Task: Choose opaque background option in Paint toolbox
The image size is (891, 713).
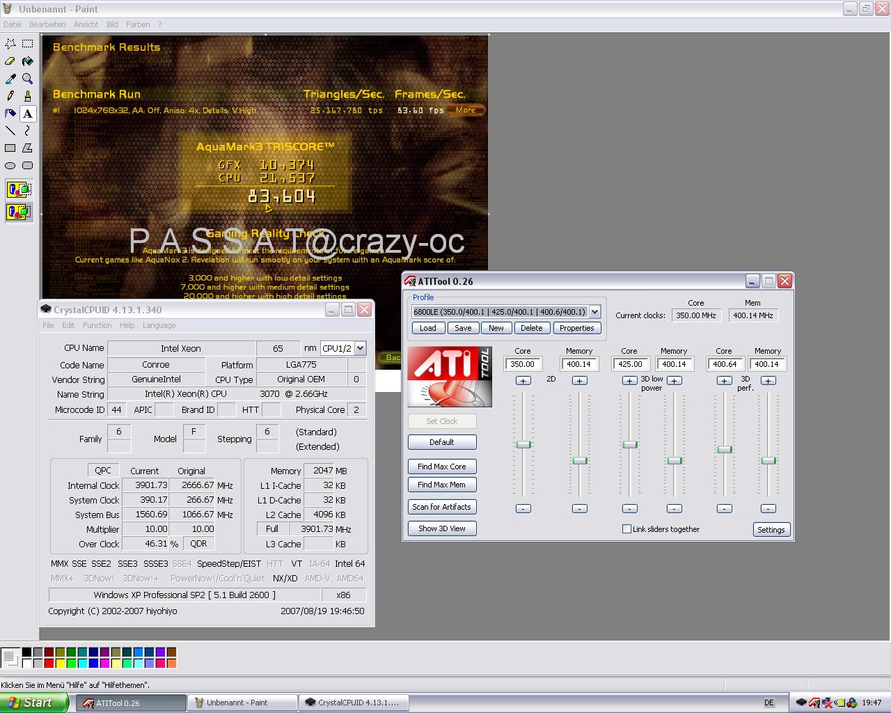Action: tap(19, 189)
